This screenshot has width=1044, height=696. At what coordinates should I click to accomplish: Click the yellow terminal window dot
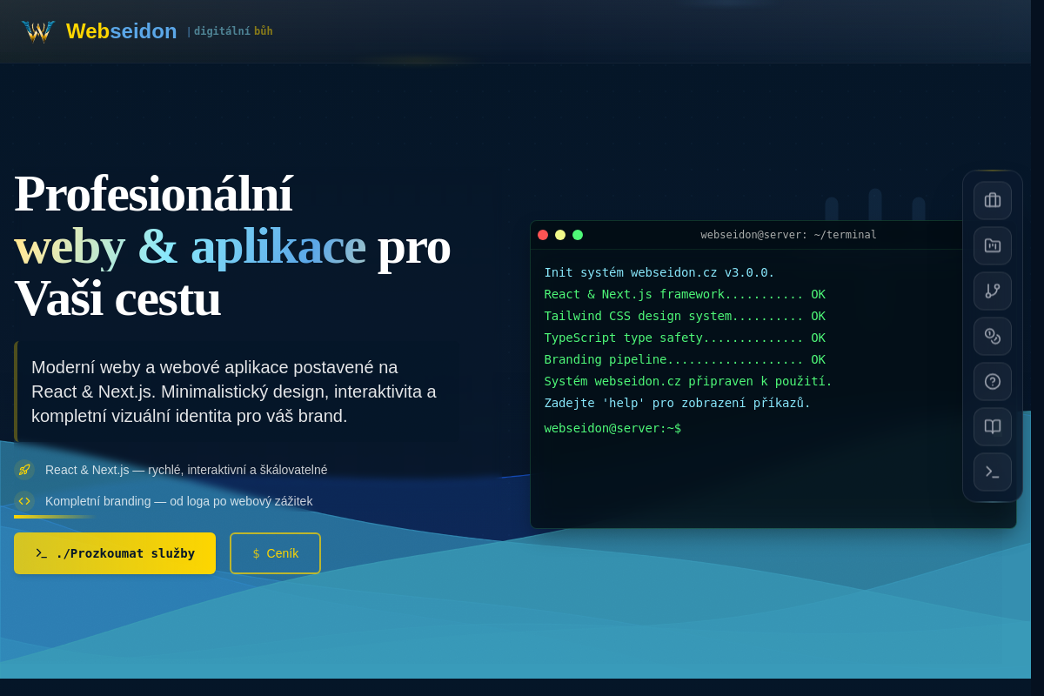pyautogui.click(x=560, y=235)
